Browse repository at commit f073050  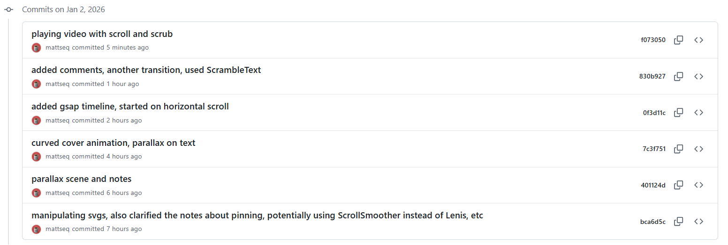click(x=698, y=40)
